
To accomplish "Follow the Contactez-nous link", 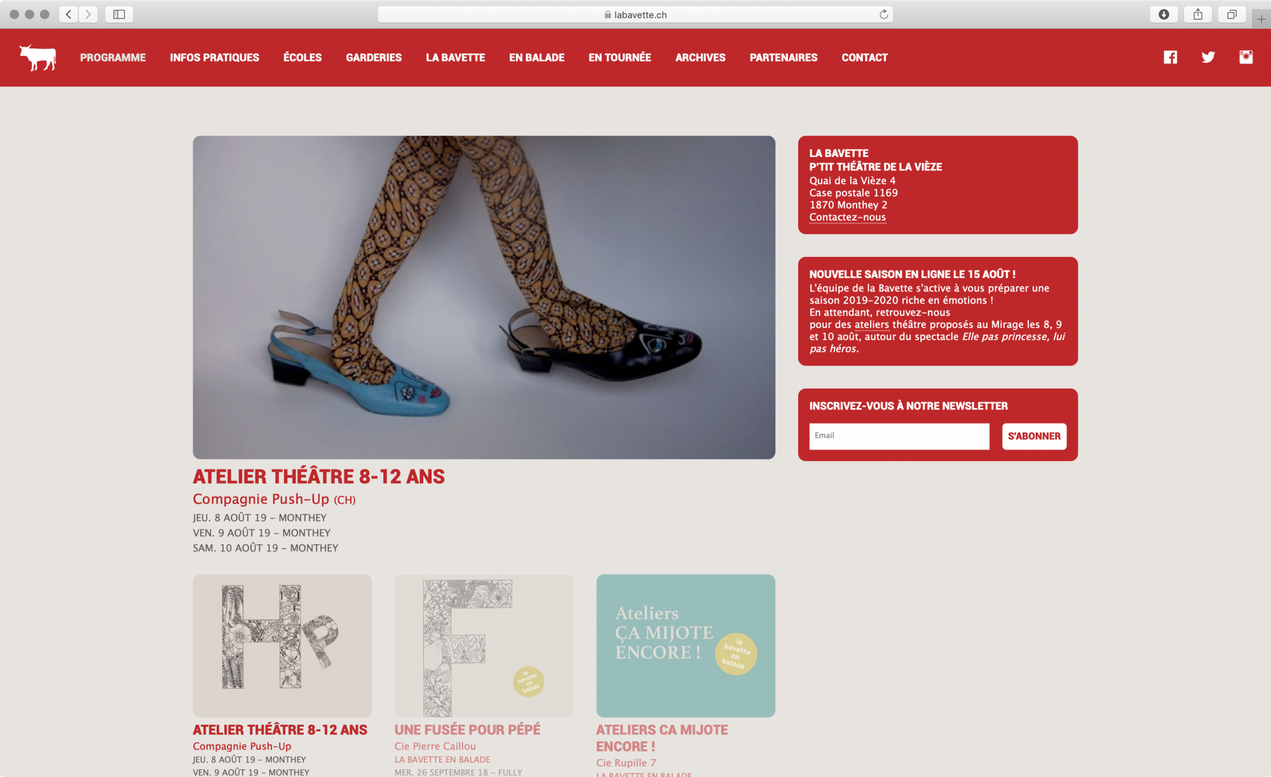I will [x=846, y=217].
